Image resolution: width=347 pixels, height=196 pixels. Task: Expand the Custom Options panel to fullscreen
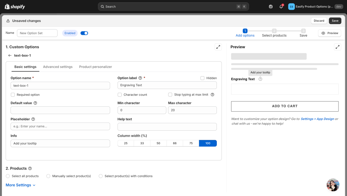[x=218, y=47]
